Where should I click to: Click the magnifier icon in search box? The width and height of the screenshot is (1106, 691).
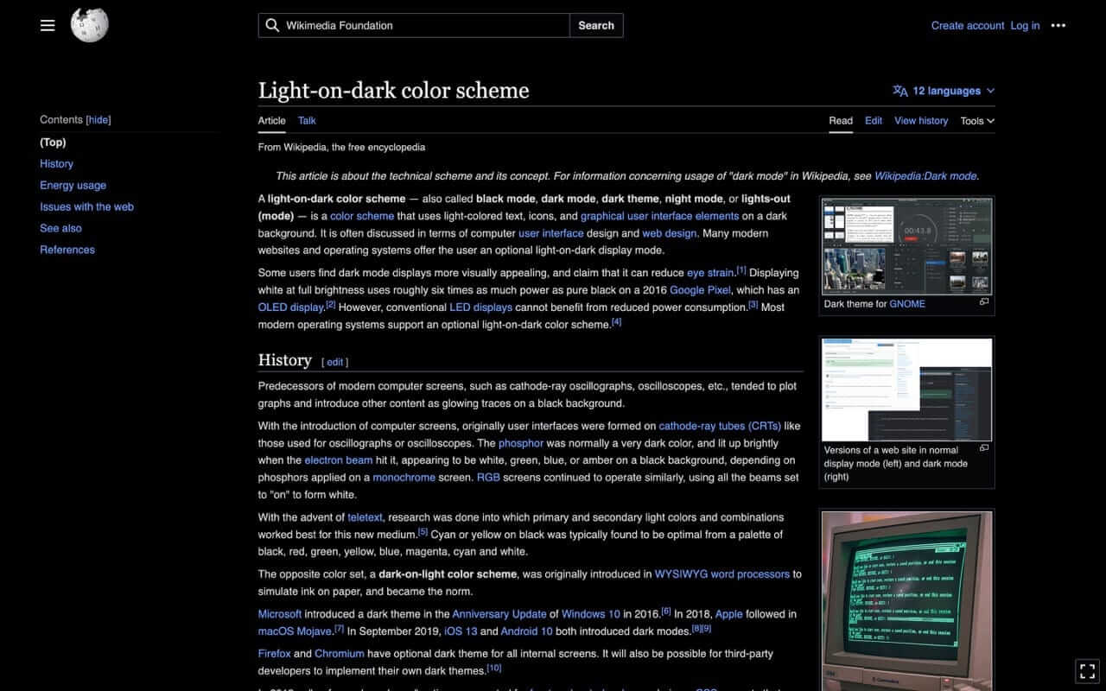(x=272, y=25)
